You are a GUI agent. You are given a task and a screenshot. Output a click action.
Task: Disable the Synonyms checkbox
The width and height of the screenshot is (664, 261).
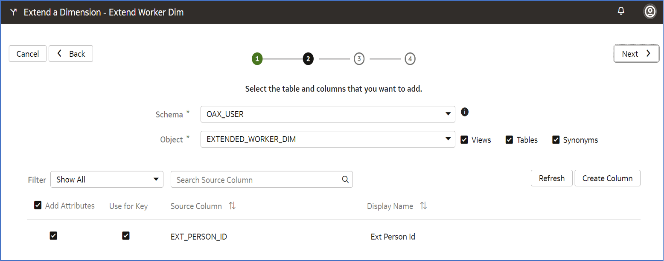(556, 139)
